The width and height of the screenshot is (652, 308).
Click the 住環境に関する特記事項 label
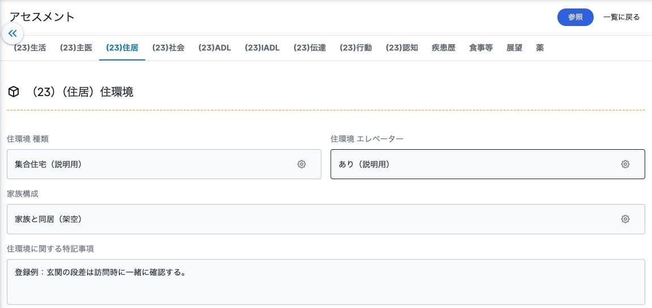click(x=50, y=249)
